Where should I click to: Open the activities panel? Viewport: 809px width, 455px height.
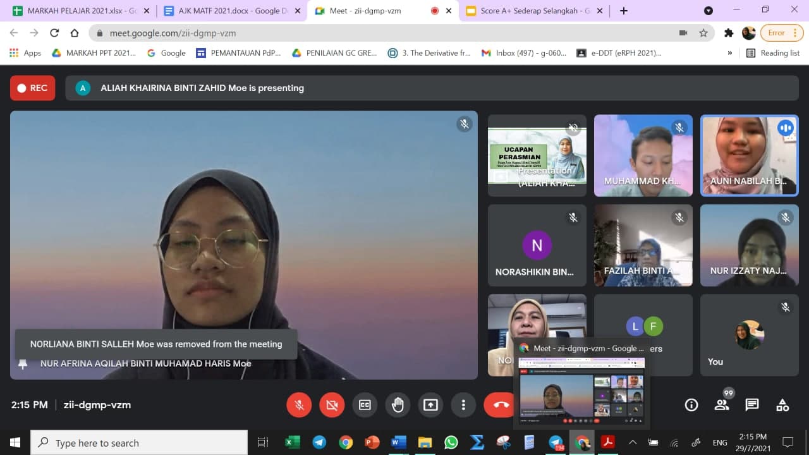(x=782, y=405)
